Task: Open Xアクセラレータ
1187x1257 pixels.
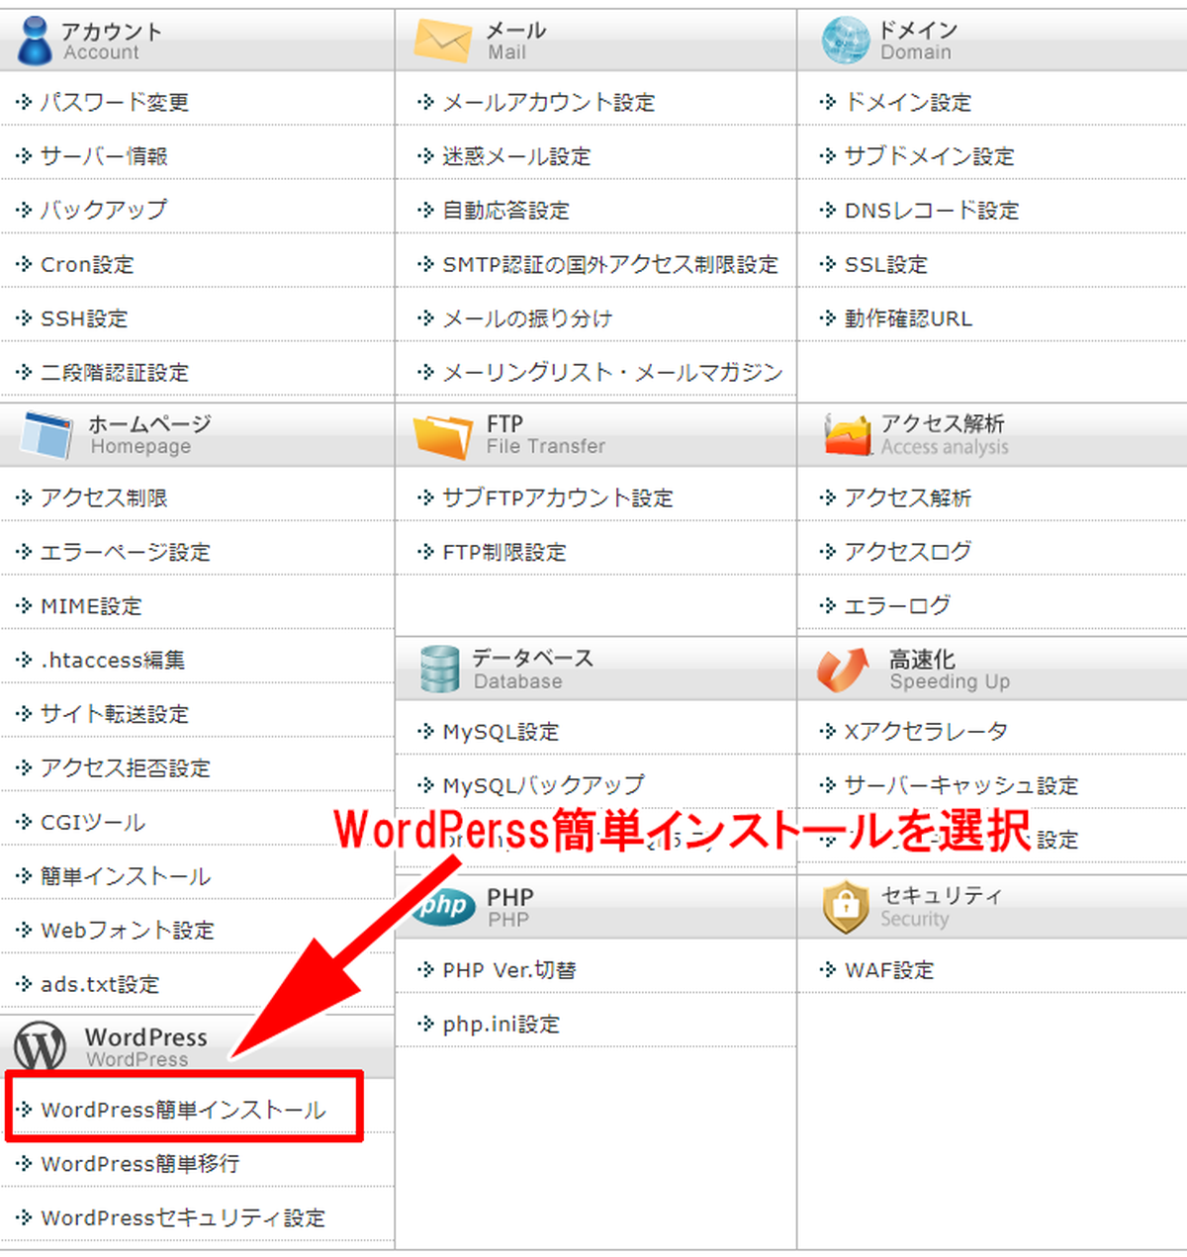Action: [926, 732]
